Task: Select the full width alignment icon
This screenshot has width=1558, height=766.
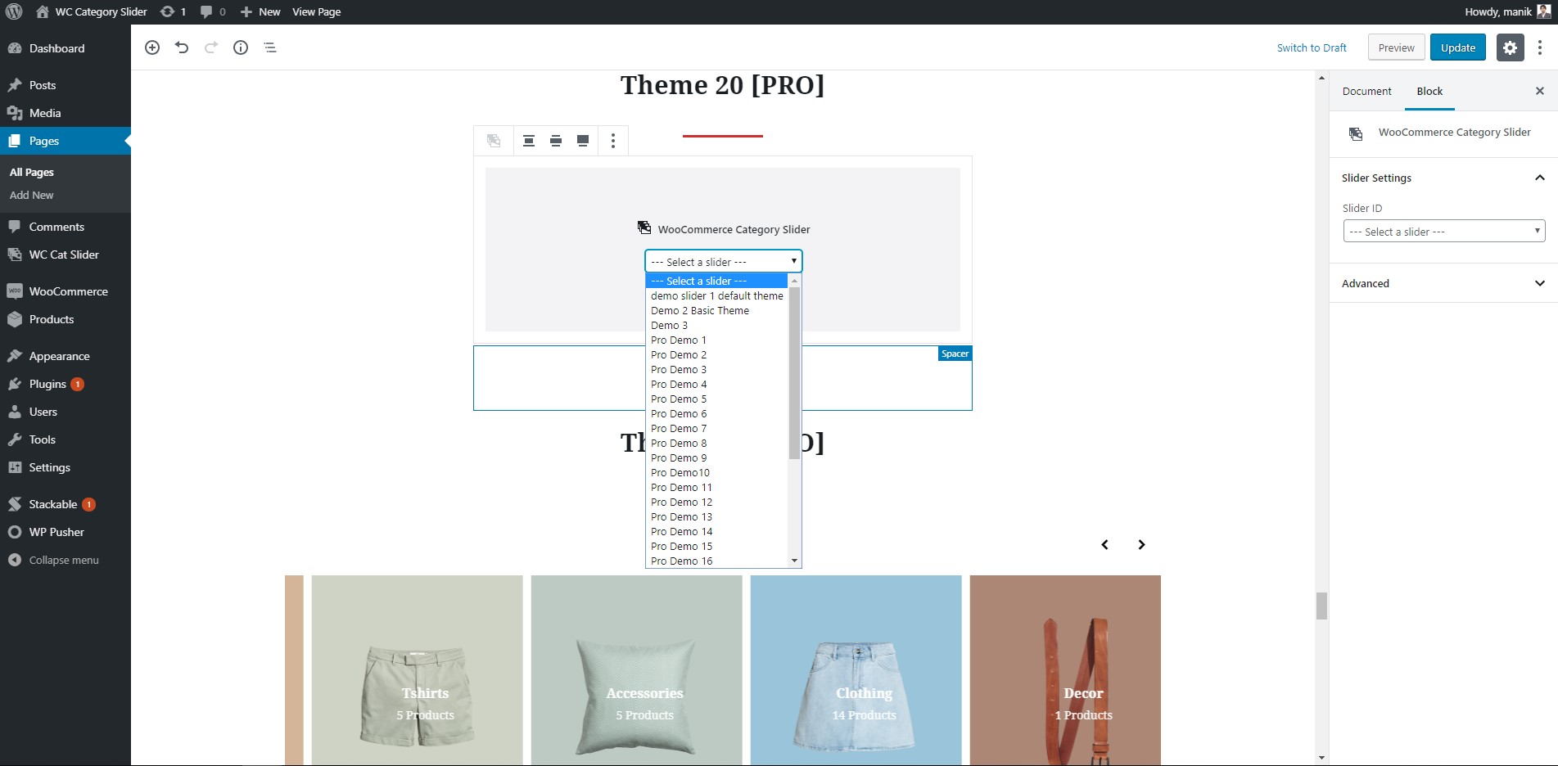Action: tap(583, 141)
